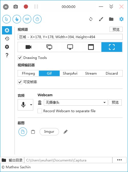128x172 pixels.
Task: Choose the FFmpeg encoder
Action: click(28, 73)
